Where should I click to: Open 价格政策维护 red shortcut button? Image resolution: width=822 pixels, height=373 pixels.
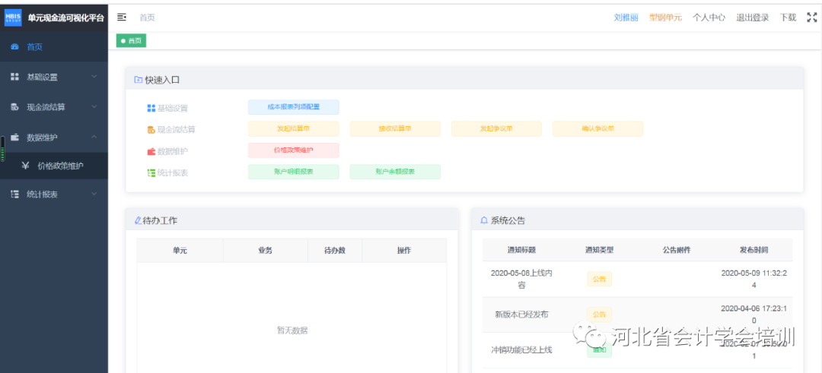pos(294,150)
